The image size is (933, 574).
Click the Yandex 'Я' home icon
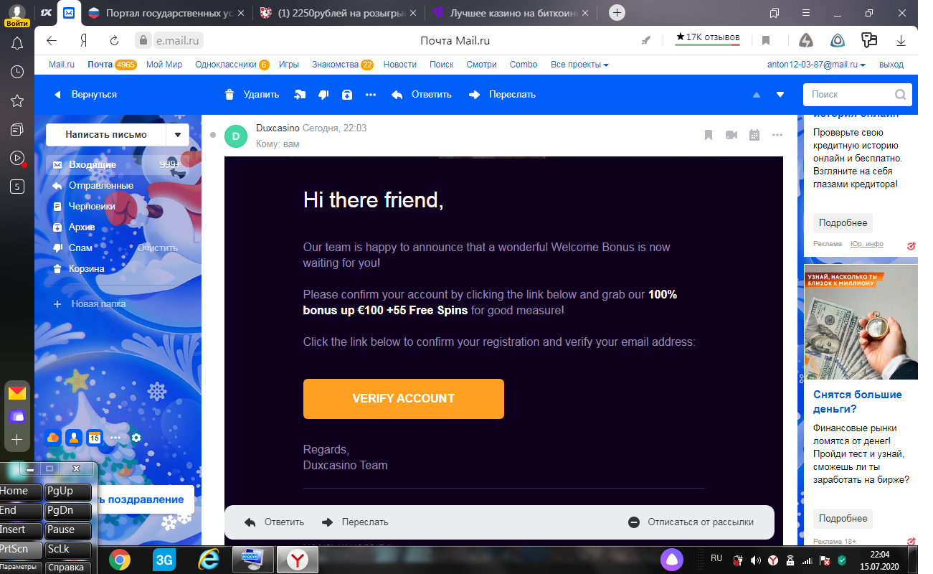pos(83,40)
